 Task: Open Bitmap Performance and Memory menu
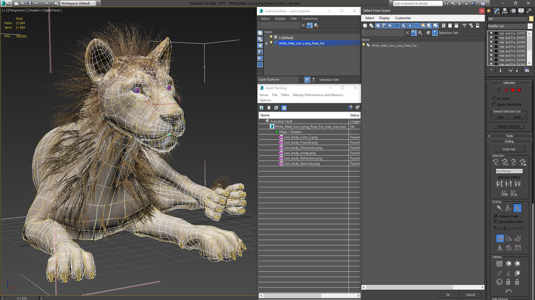(318, 95)
